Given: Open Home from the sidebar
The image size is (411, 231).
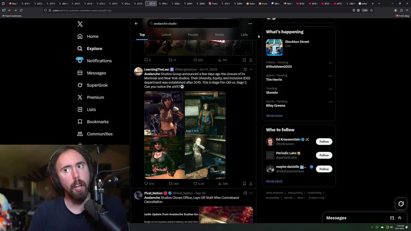Looking at the screenshot, I should tap(88, 36).
